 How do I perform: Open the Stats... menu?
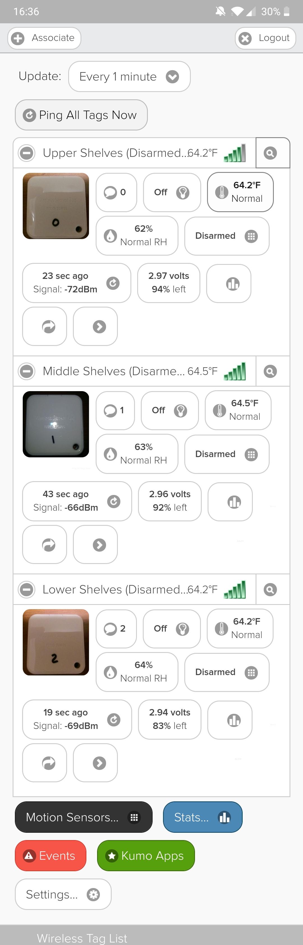pyautogui.click(x=203, y=817)
